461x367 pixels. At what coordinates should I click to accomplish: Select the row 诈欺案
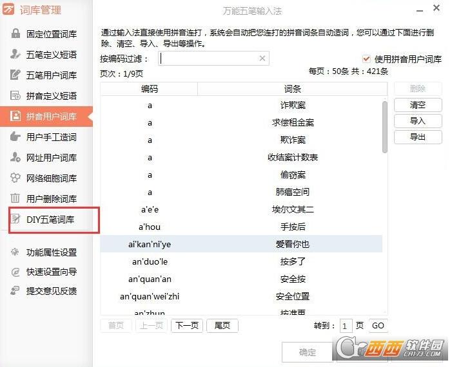pyautogui.click(x=241, y=105)
